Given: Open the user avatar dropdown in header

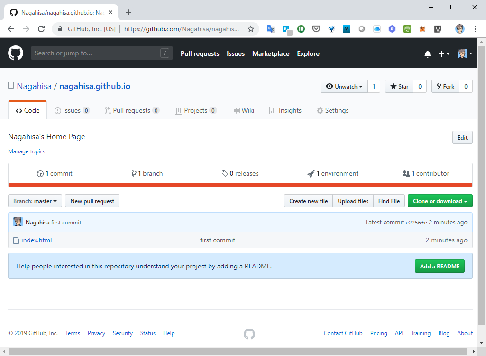Looking at the screenshot, I should pos(465,53).
